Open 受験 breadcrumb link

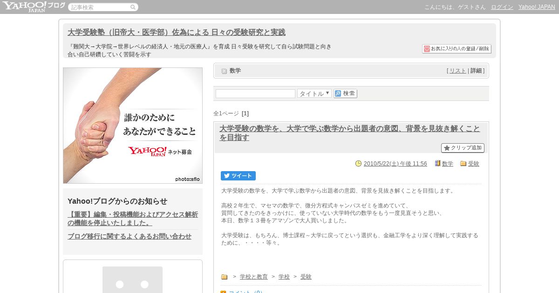click(306, 277)
